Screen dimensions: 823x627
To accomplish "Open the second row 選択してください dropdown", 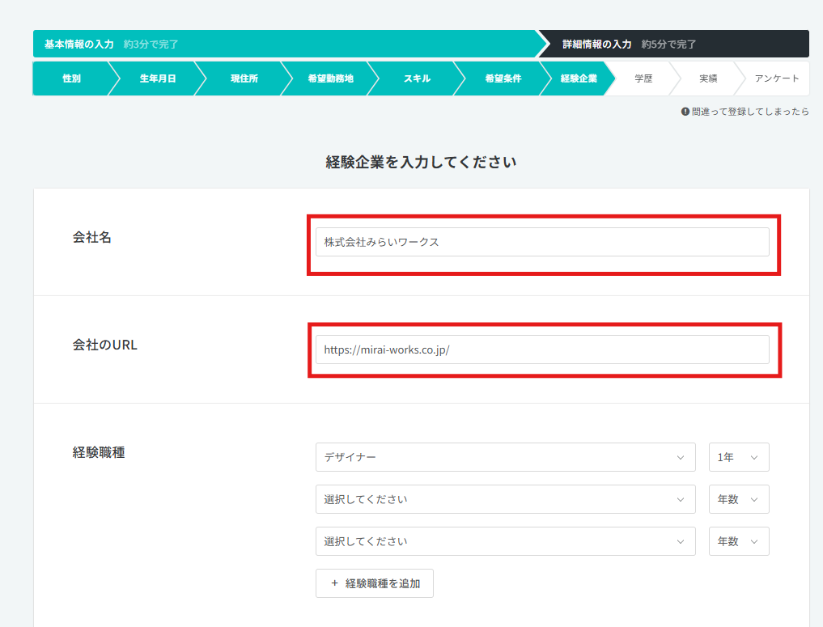I will pos(505,499).
